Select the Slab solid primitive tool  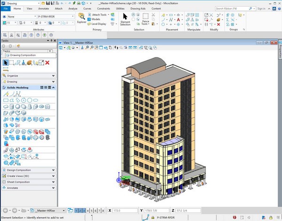pyautogui.click(x=7, y=106)
